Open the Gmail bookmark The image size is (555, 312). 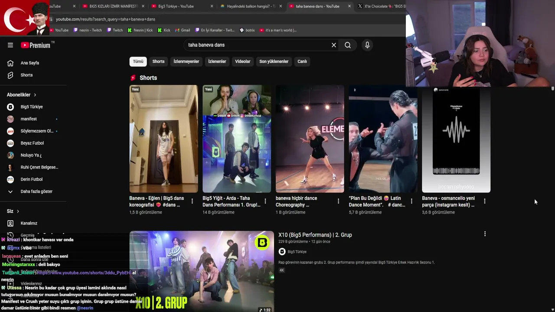pyautogui.click(x=182, y=30)
